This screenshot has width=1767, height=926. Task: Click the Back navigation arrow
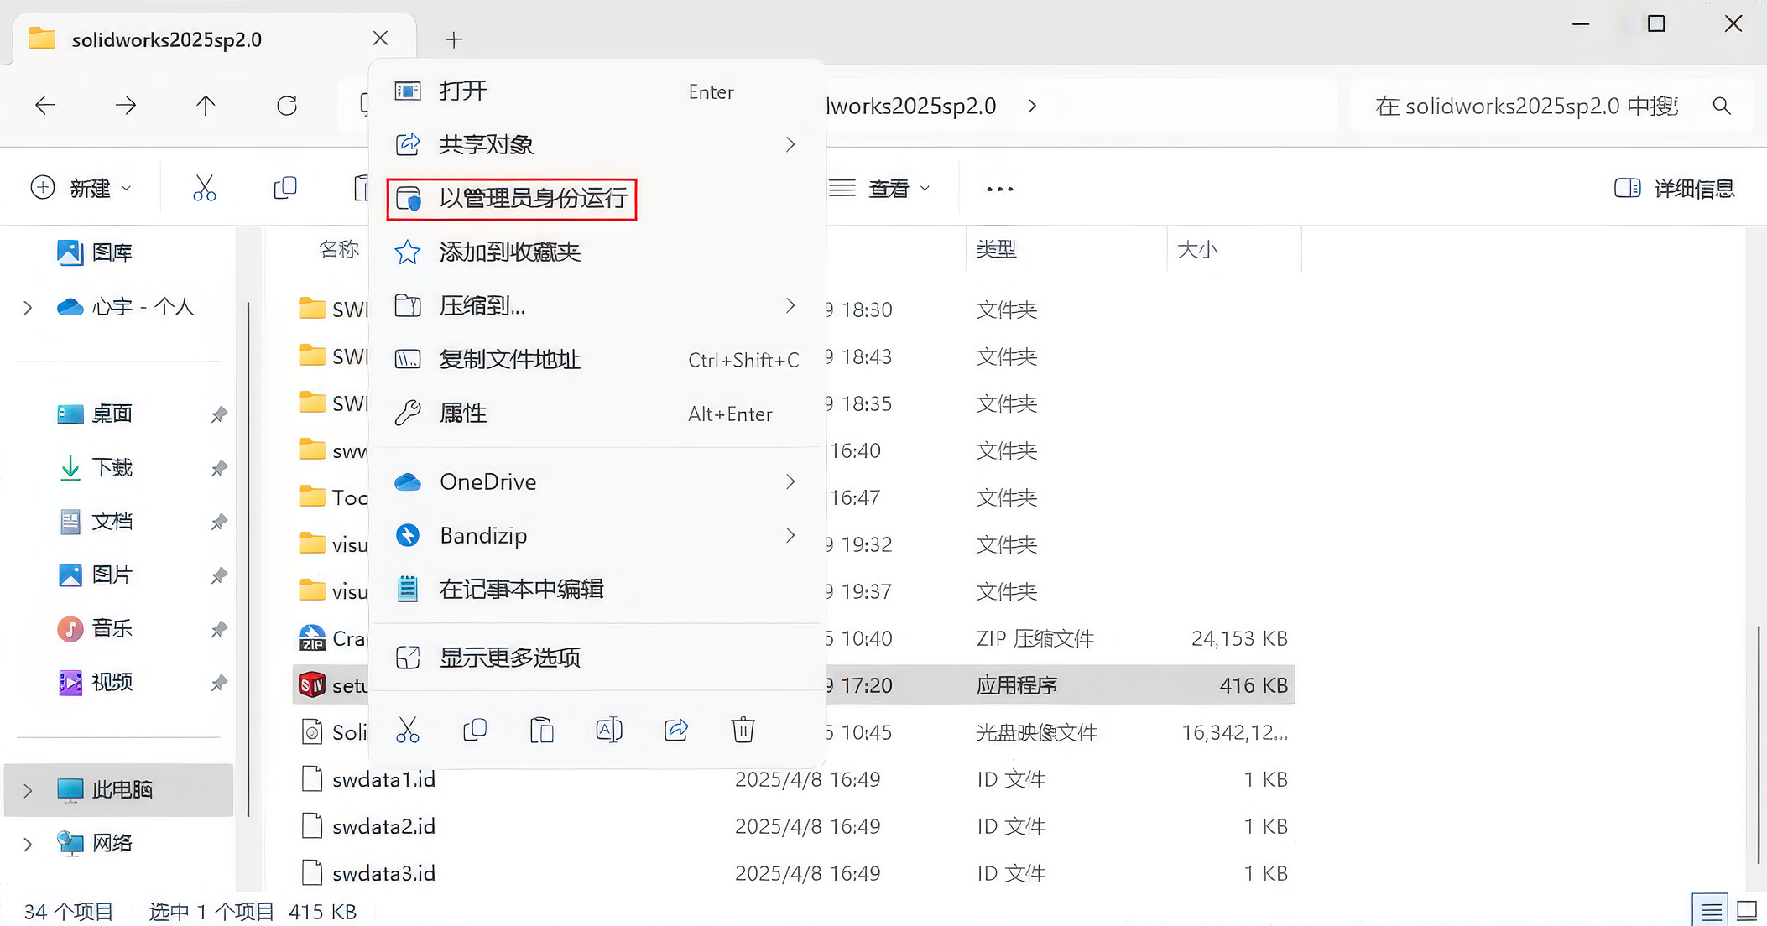pyautogui.click(x=45, y=106)
